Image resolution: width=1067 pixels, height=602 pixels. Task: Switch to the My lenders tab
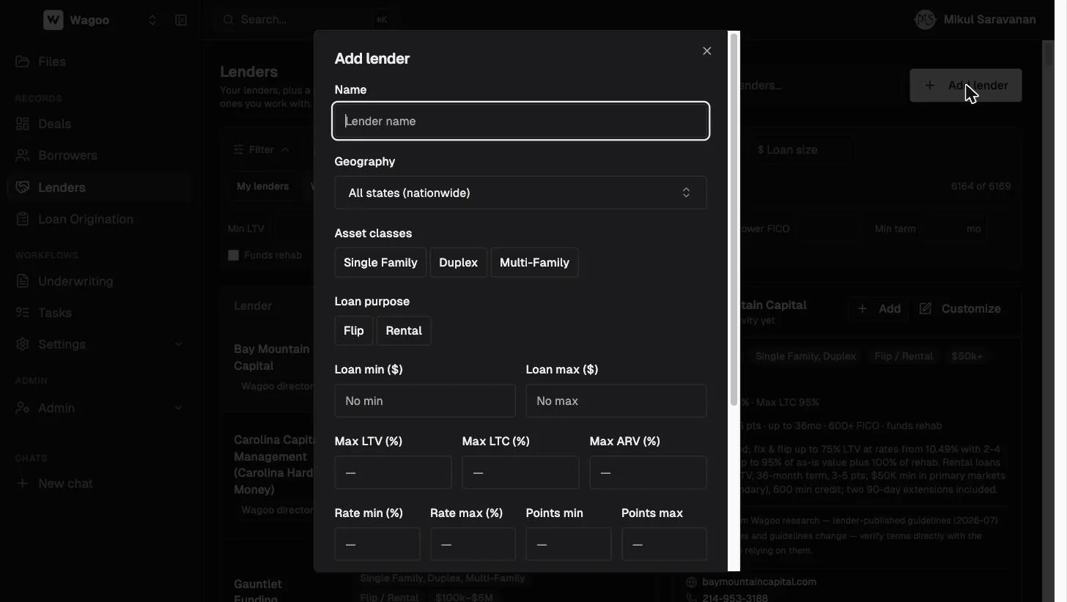click(x=262, y=186)
